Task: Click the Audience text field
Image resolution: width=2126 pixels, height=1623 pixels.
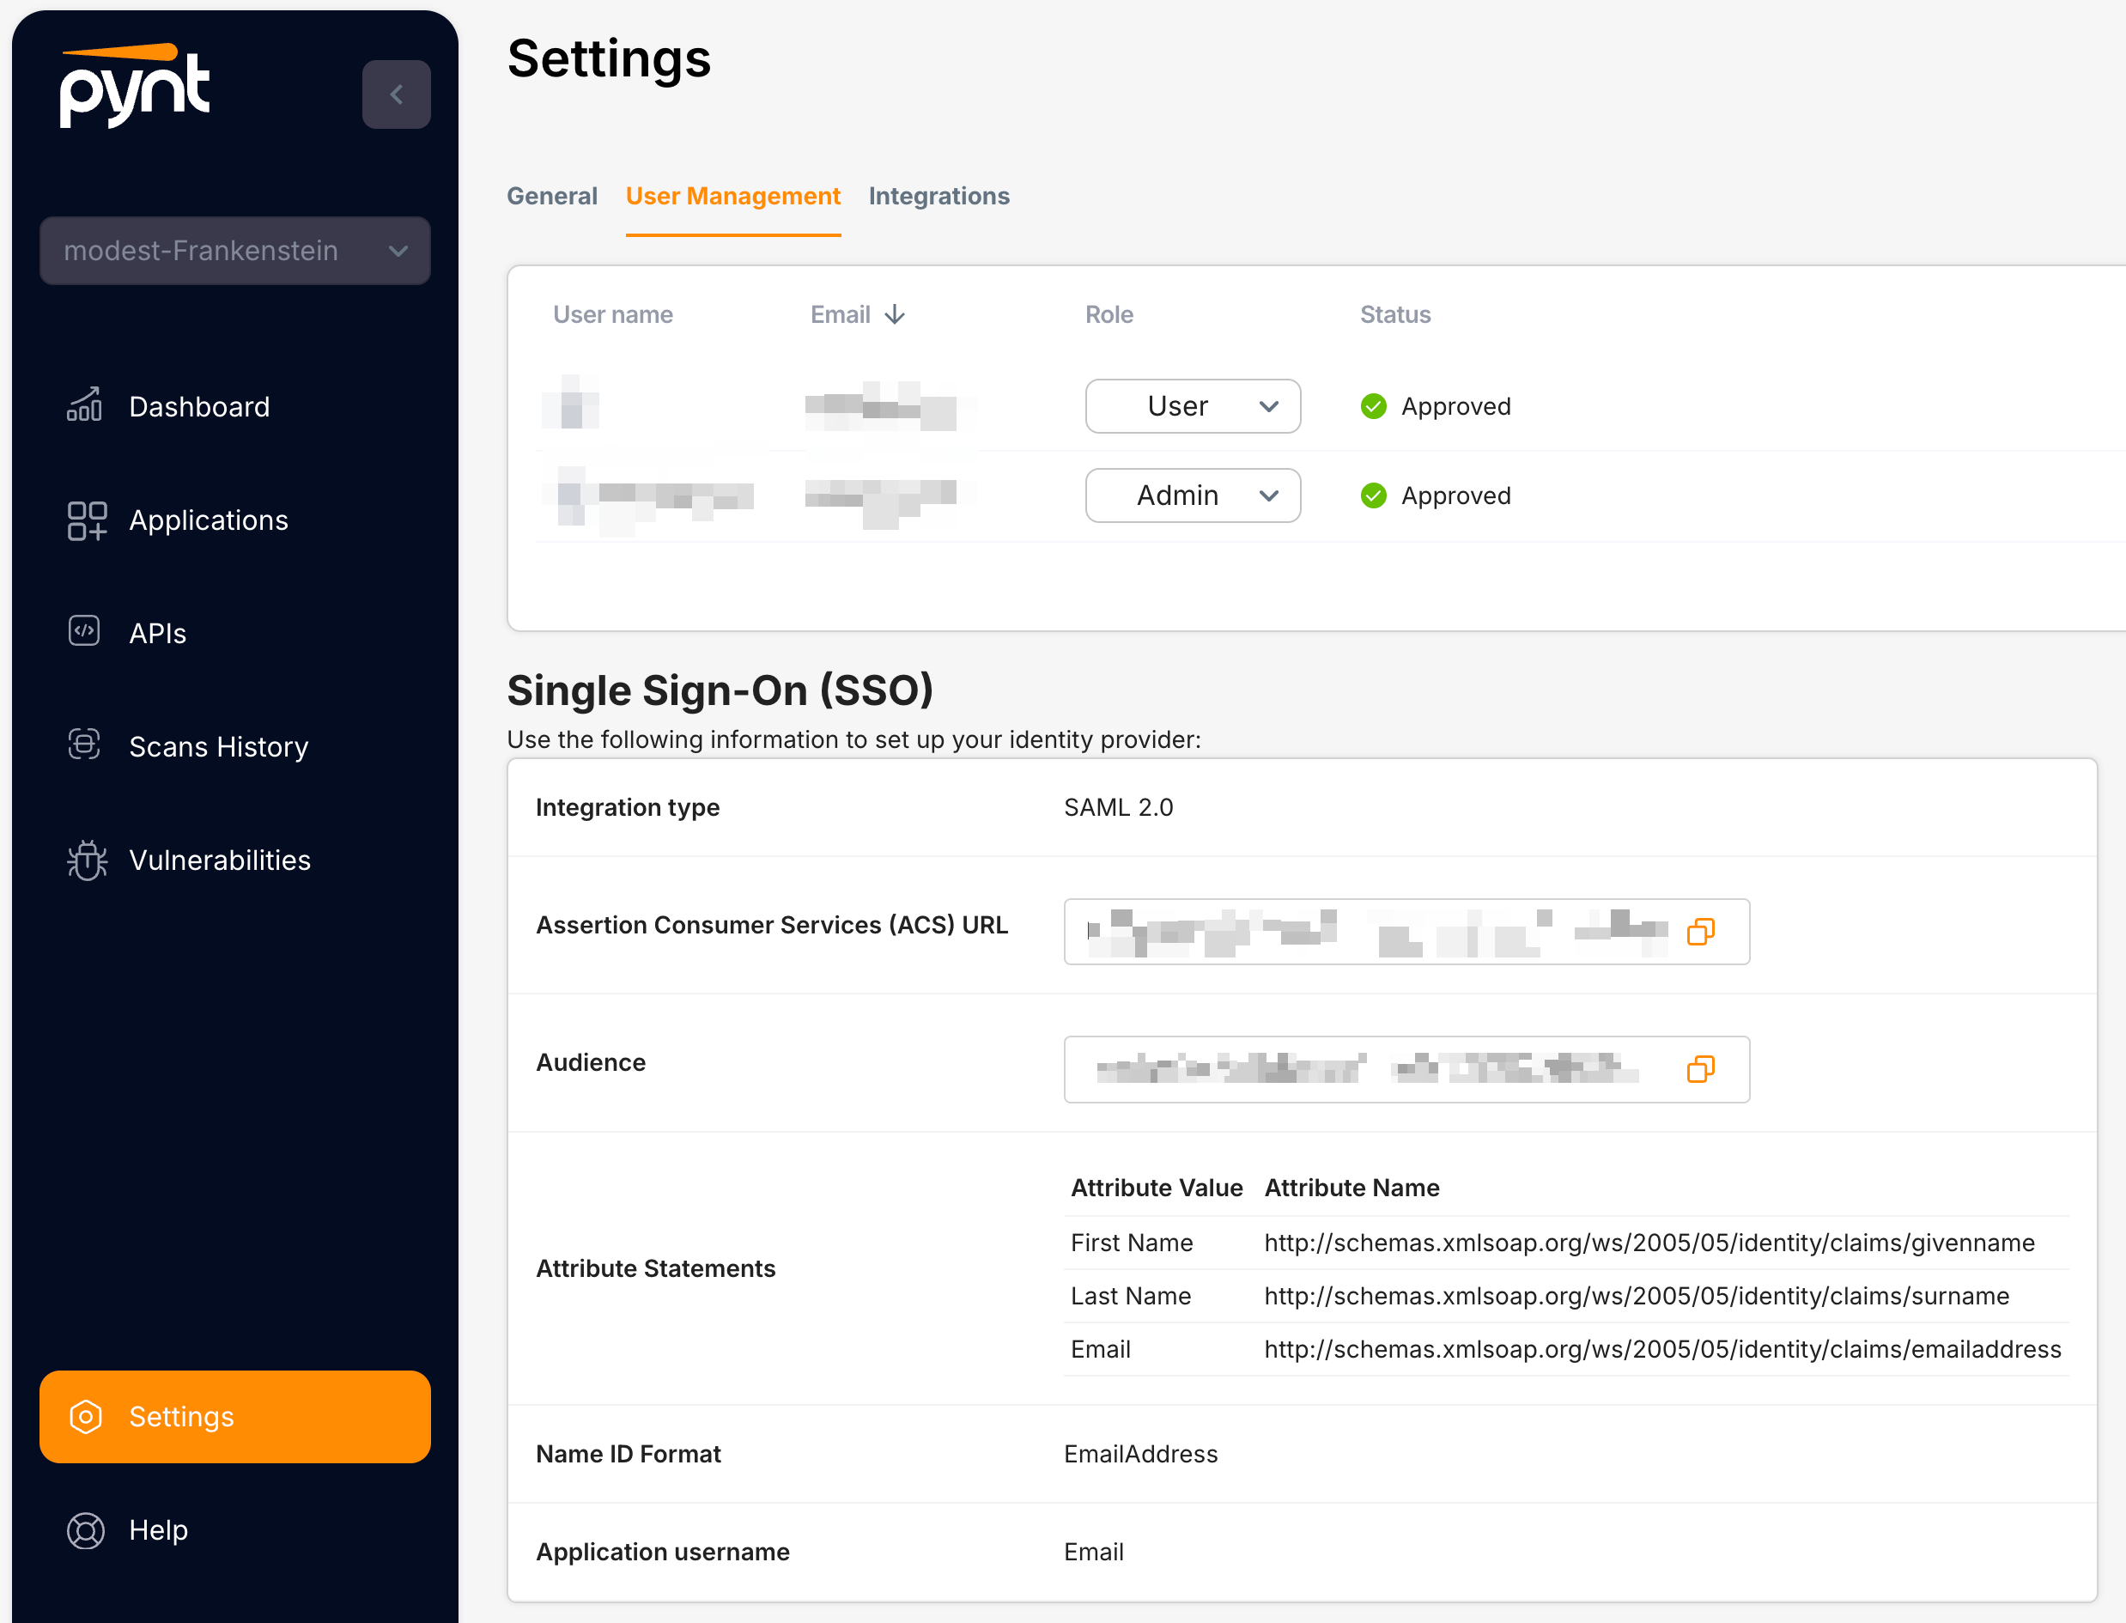Action: (x=1371, y=1069)
